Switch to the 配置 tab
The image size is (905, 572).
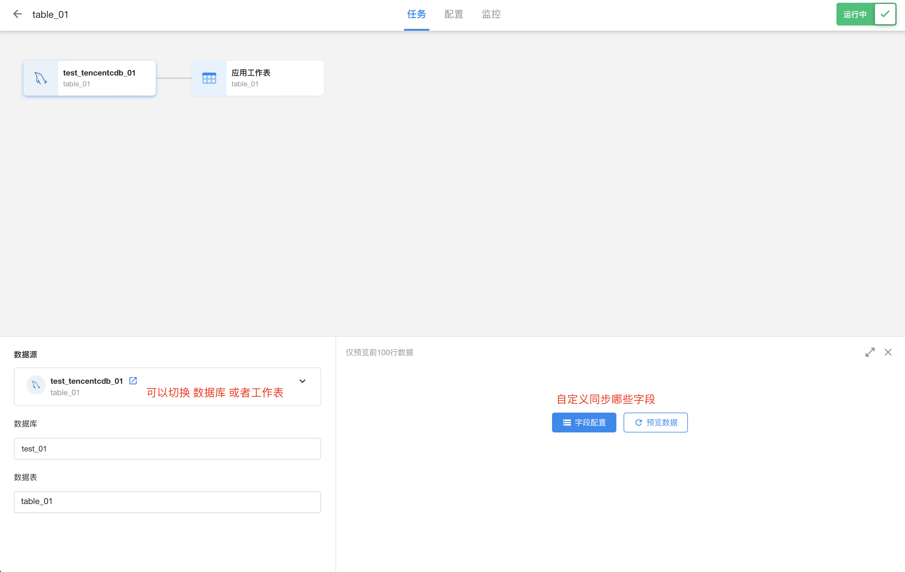(454, 14)
